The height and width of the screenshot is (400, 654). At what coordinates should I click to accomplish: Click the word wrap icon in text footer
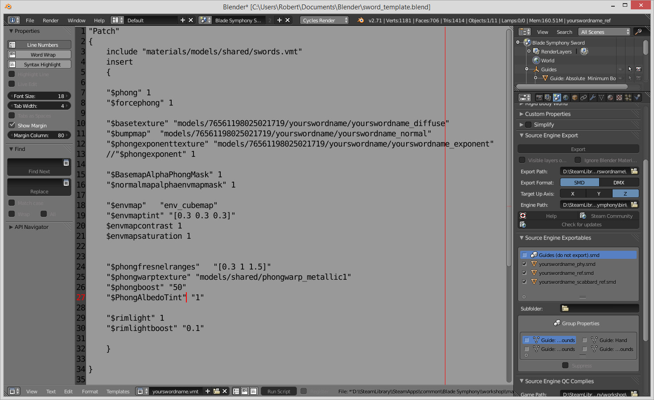tap(245, 392)
